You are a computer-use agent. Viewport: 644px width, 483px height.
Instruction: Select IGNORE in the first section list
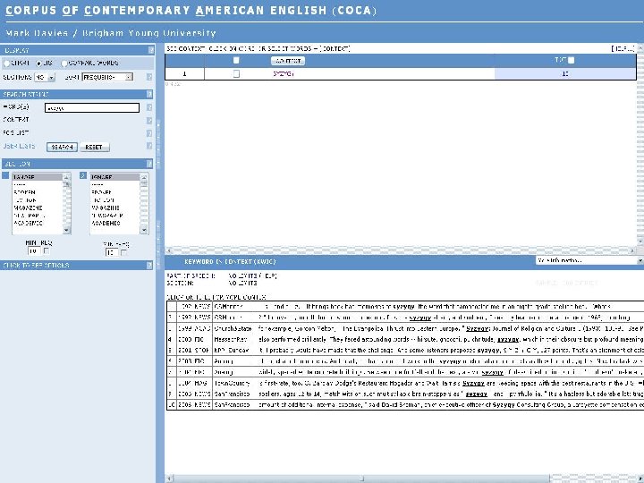[38, 177]
